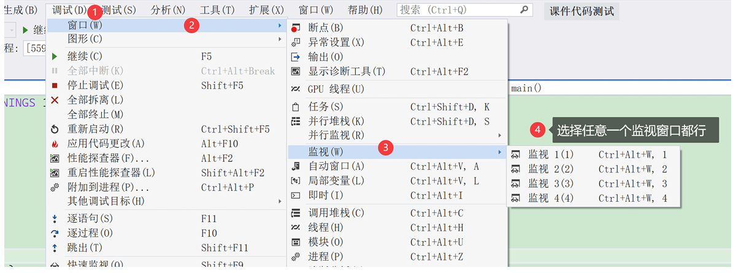
Task: Open the 工具(T) menu
Action: (x=217, y=10)
